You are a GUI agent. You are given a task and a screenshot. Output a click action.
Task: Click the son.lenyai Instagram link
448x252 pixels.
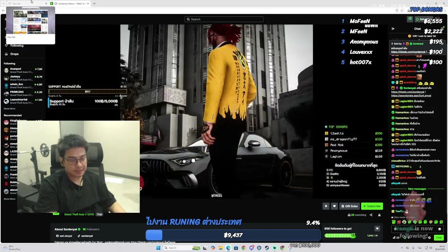pos(64,236)
